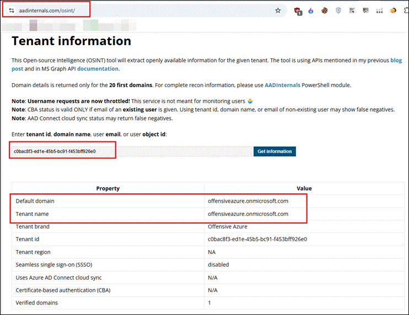Click the Tenant information heading
Image resolution: width=409 pixels, height=315 pixels.
[x=71, y=41]
